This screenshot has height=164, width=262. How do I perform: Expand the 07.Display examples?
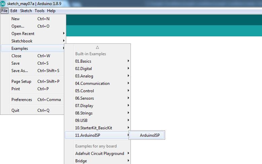tap(98, 106)
